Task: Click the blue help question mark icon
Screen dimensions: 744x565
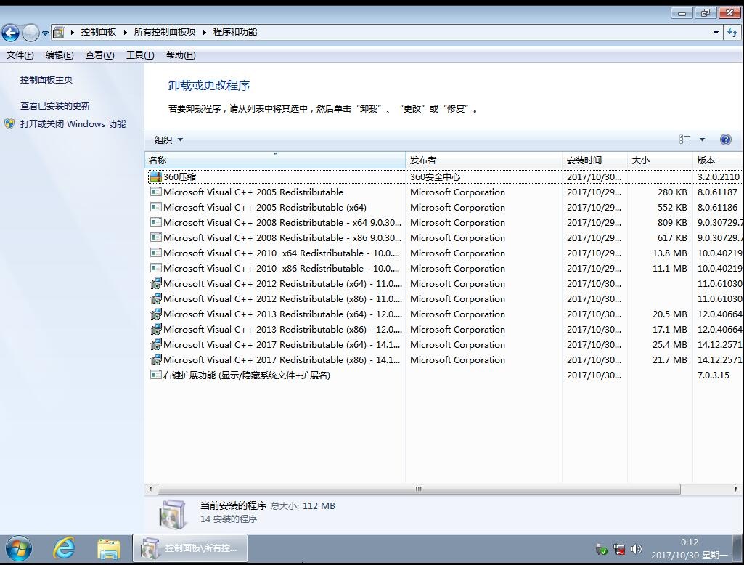Action: click(x=726, y=139)
